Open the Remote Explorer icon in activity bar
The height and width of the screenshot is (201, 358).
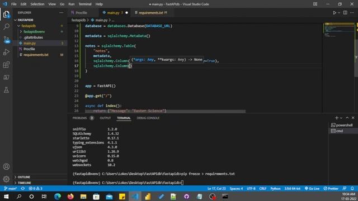(x=6, y=77)
